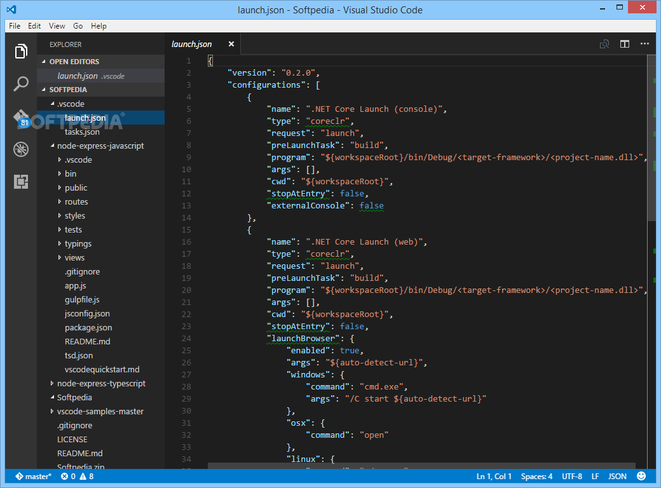Image resolution: width=661 pixels, height=488 pixels.
Task: Click the editor vertical scrollbar
Action: [x=651, y=138]
